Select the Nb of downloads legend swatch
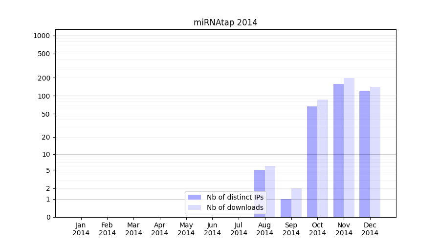Viewport: 440px width, 244px height. click(194, 207)
